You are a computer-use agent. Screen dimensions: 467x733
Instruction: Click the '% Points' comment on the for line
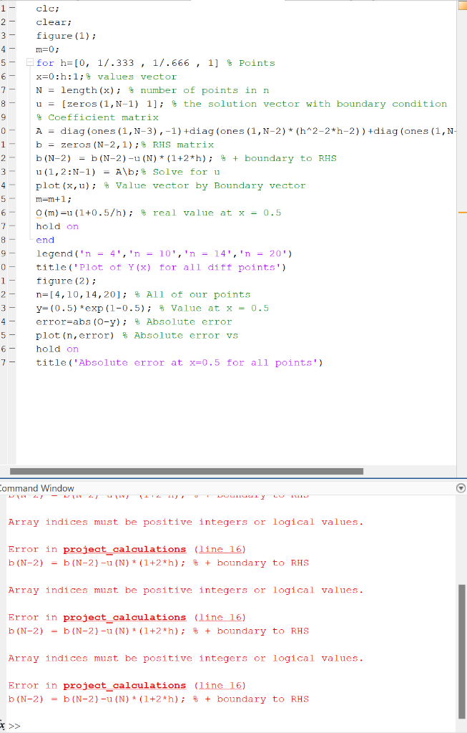coord(251,63)
